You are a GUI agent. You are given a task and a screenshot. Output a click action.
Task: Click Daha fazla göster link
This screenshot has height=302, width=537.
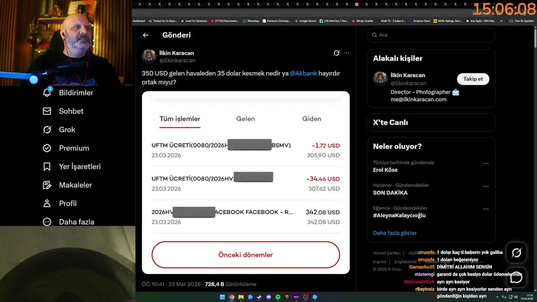click(395, 233)
